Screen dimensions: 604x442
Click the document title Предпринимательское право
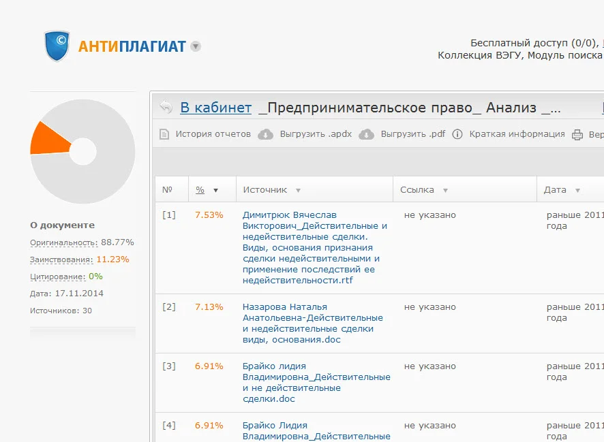[409, 108]
